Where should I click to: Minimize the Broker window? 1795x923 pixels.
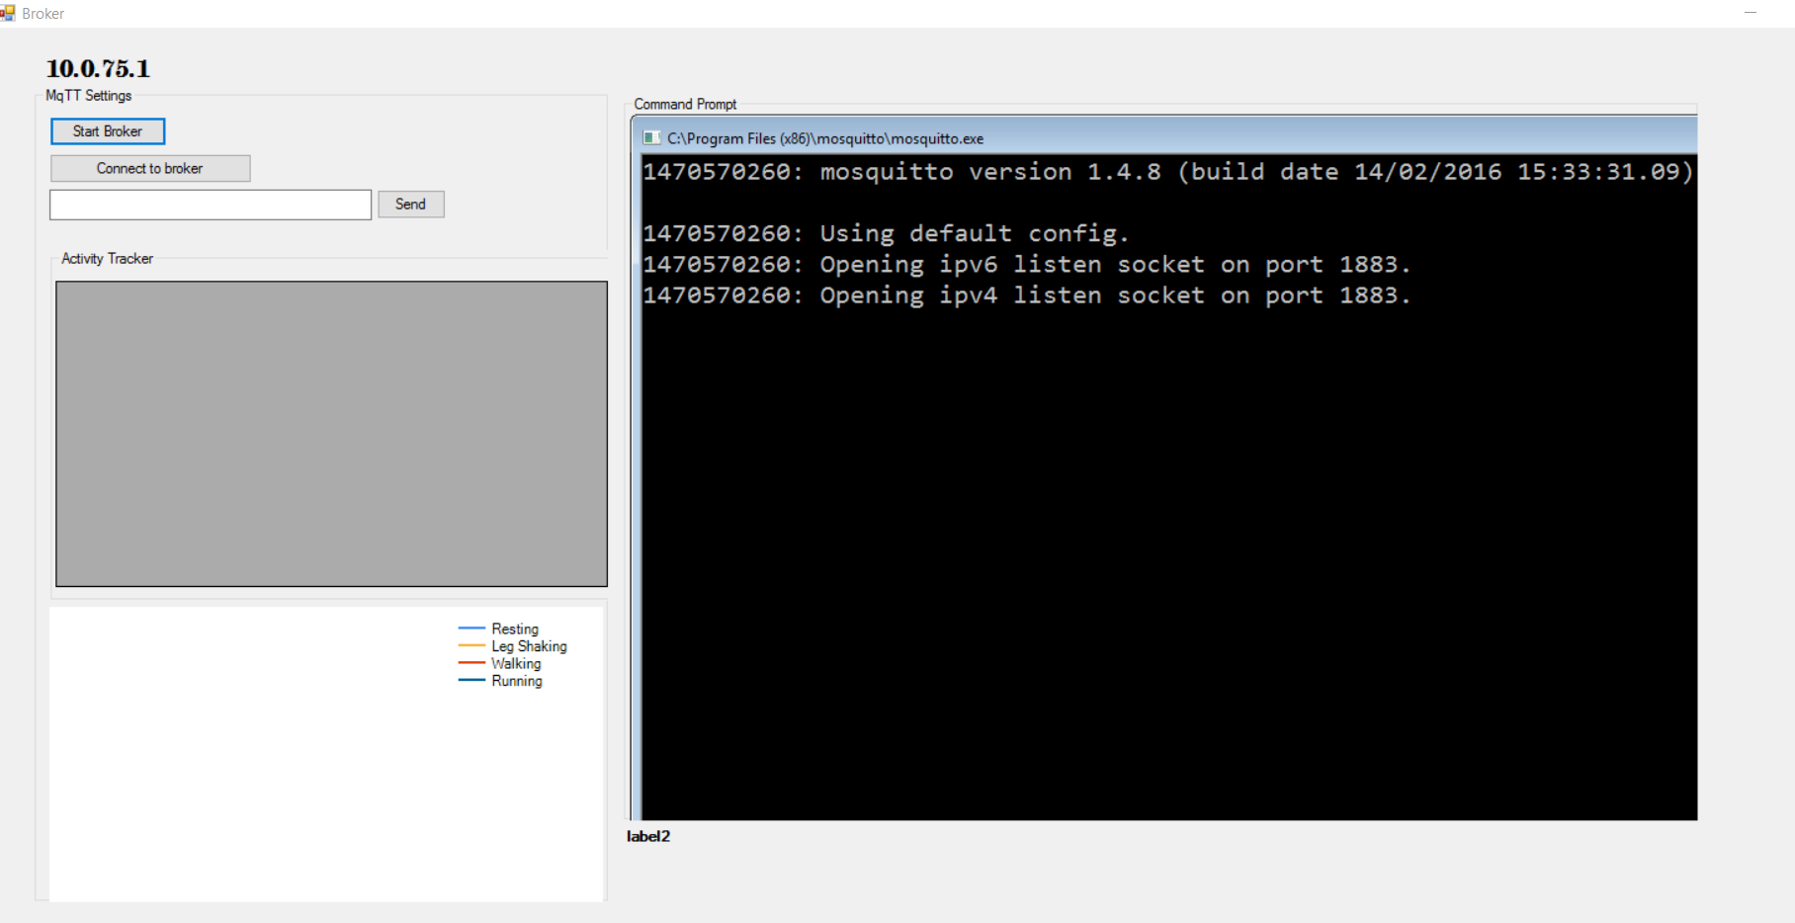[x=1751, y=13]
